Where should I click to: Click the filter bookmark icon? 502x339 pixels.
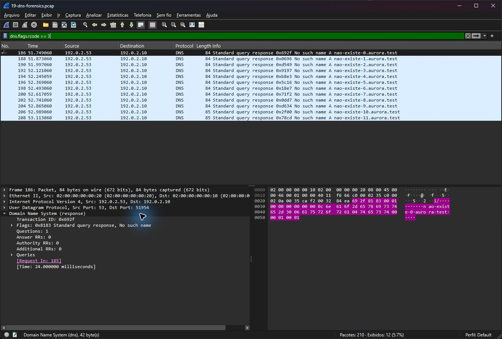click(x=5, y=36)
